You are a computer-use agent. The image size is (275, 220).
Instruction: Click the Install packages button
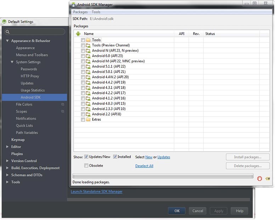point(248,157)
